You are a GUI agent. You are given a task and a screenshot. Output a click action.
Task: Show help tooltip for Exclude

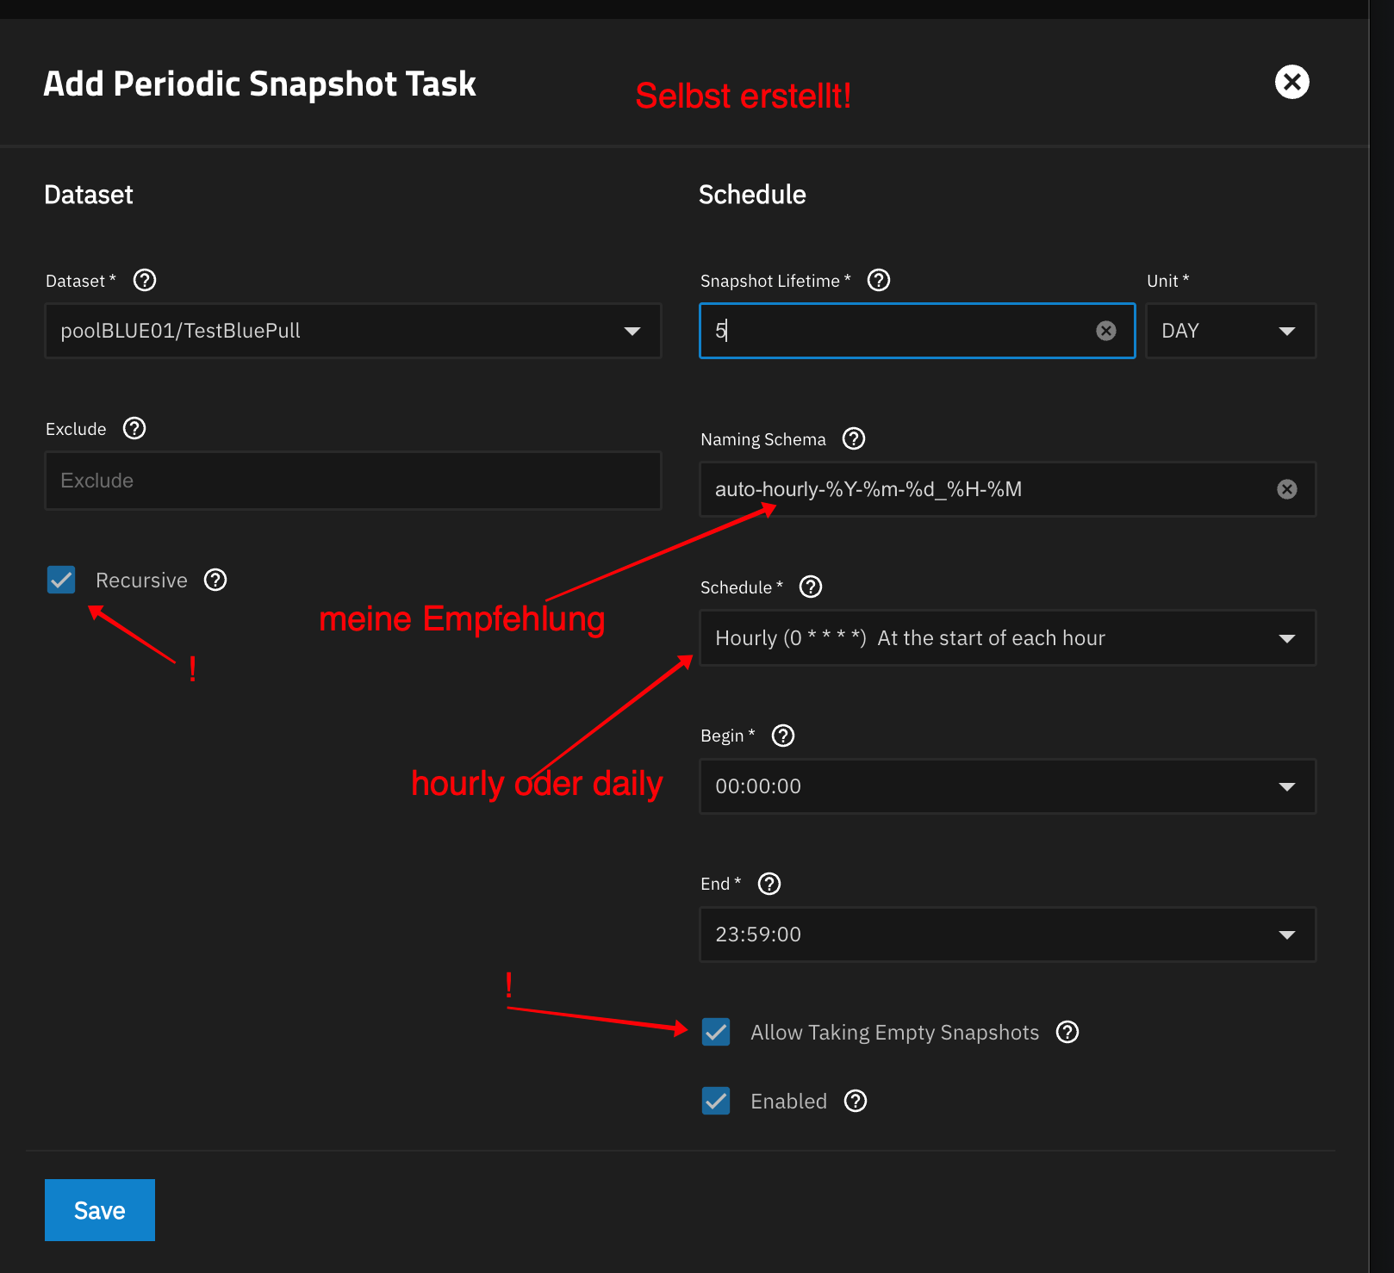coord(134,429)
